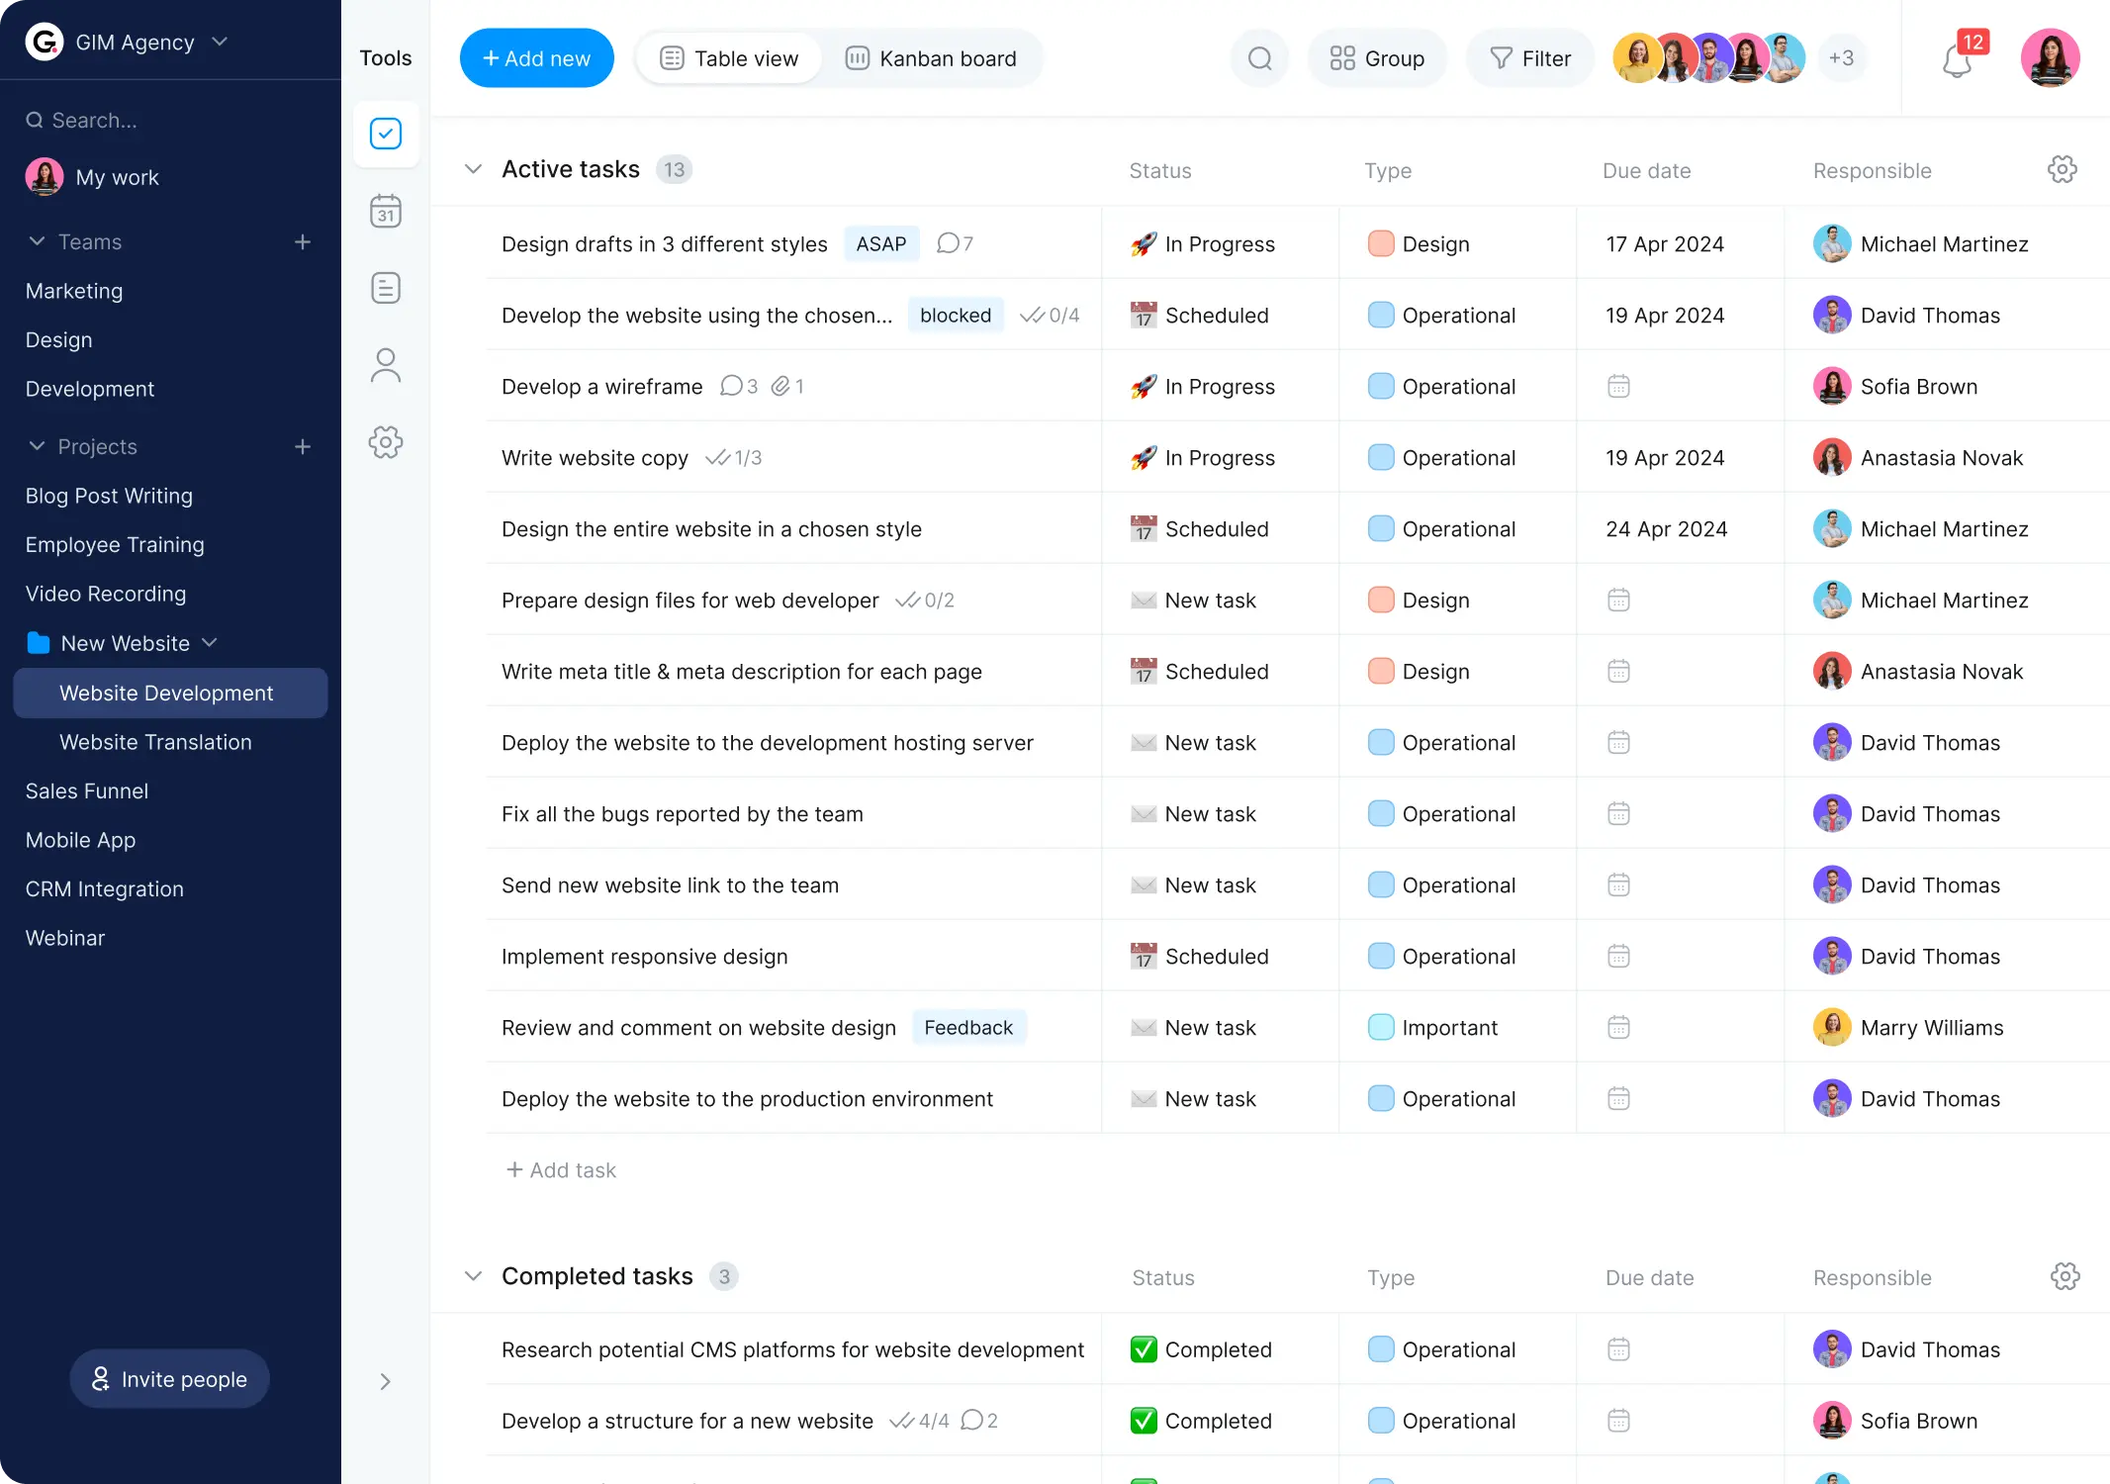Click the GIM Agency logo

pyautogui.click(x=45, y=42)
